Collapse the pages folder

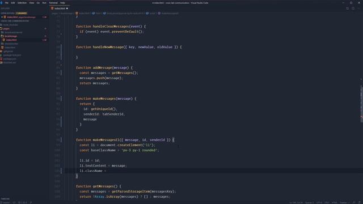6,29
